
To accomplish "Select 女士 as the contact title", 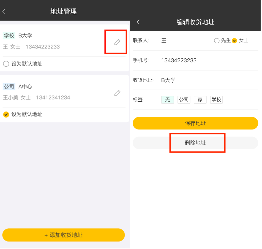I will point(234,41).
